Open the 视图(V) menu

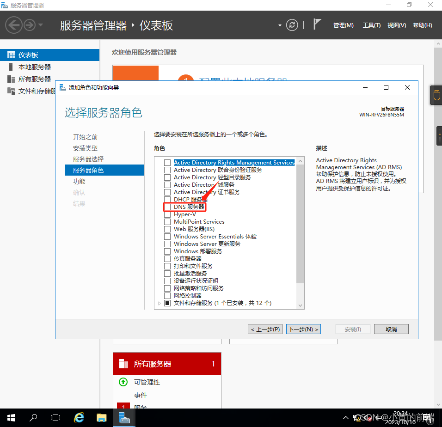click(x=397, y=25)
